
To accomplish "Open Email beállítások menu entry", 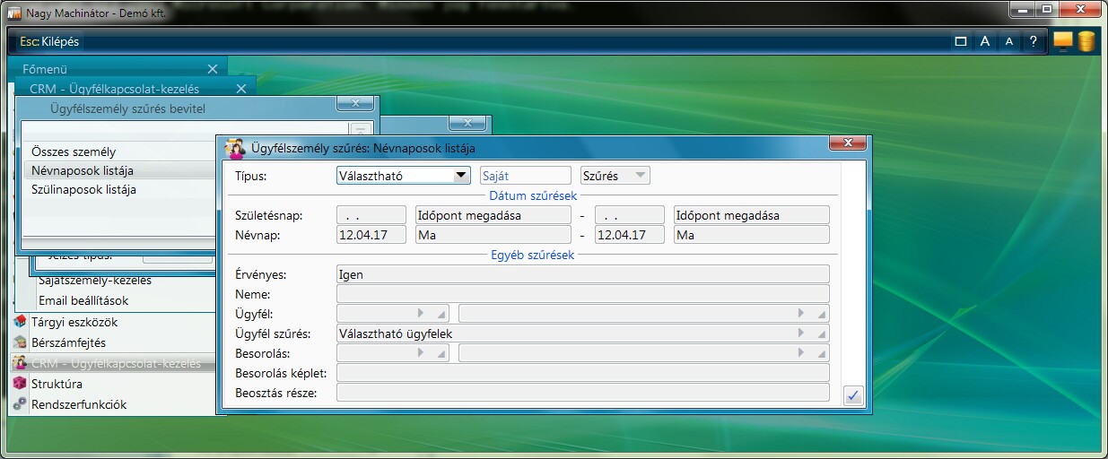I will click(83, 300).
